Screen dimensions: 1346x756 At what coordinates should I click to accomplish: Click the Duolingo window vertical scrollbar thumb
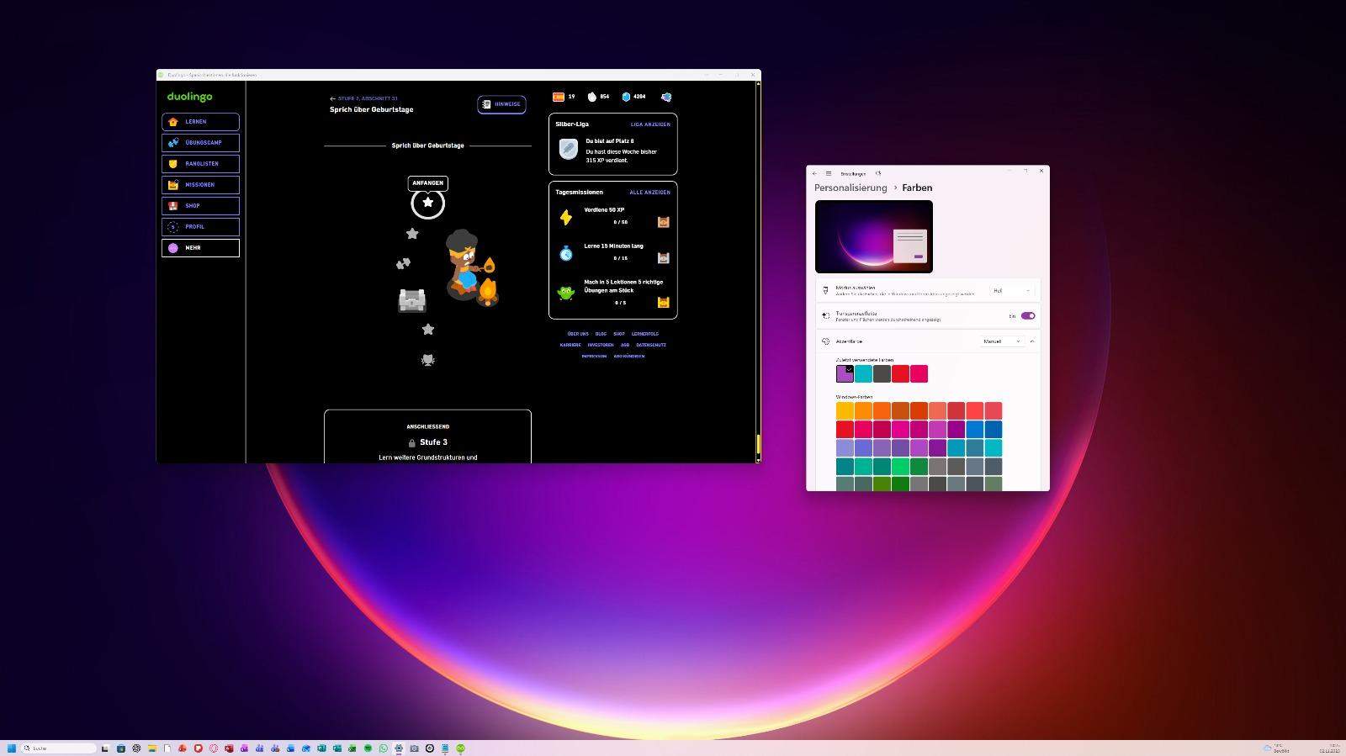click(758, 444)
